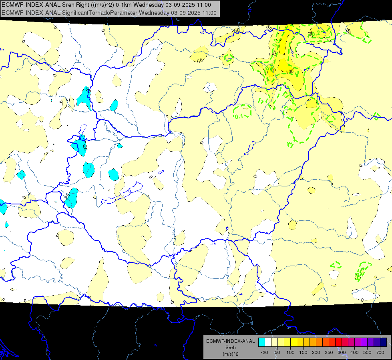Select the white swatch in the legend
Image resolution: width=392 pixels, height=360 pixels.
(268, 342)
